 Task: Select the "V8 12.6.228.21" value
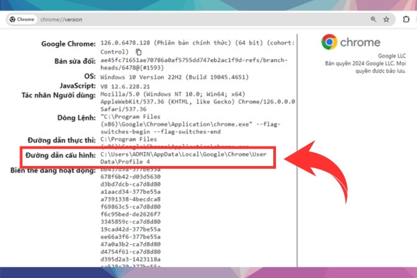point(125,87)
